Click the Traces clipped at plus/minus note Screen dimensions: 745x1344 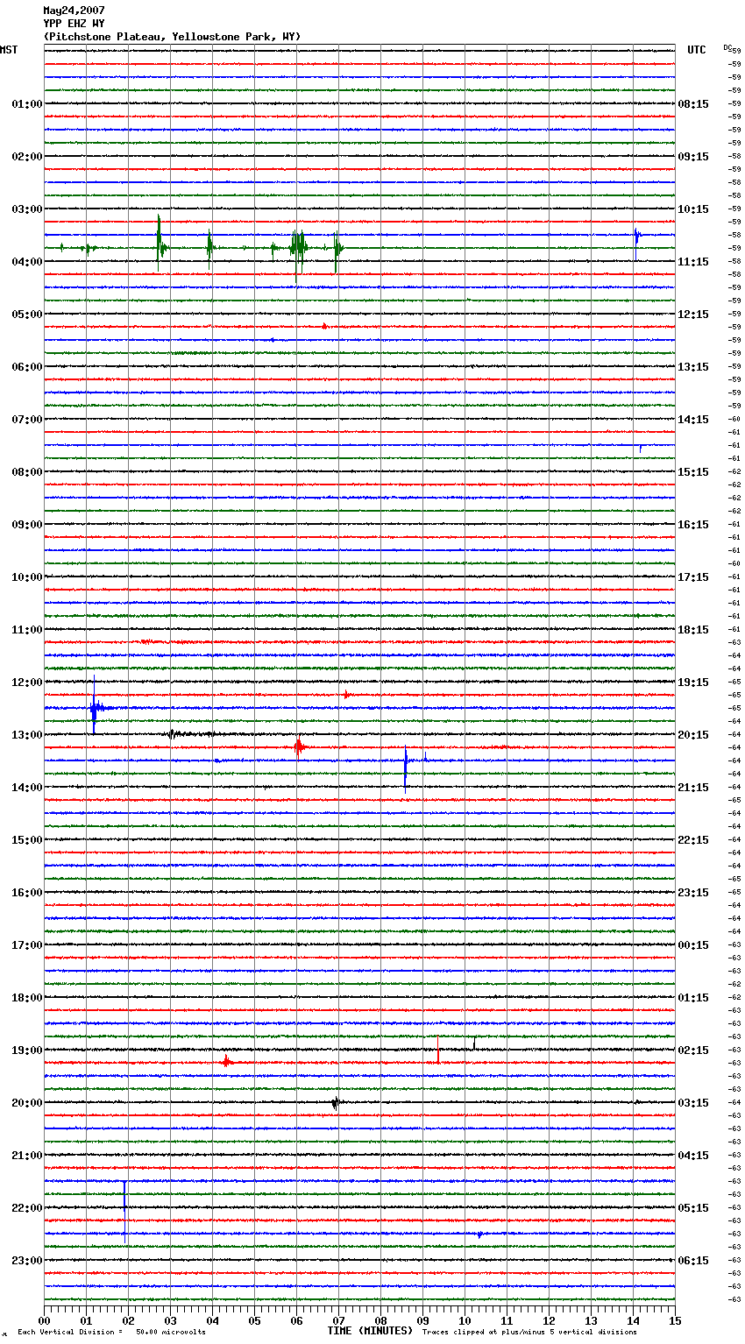(x=529, y=1333)
